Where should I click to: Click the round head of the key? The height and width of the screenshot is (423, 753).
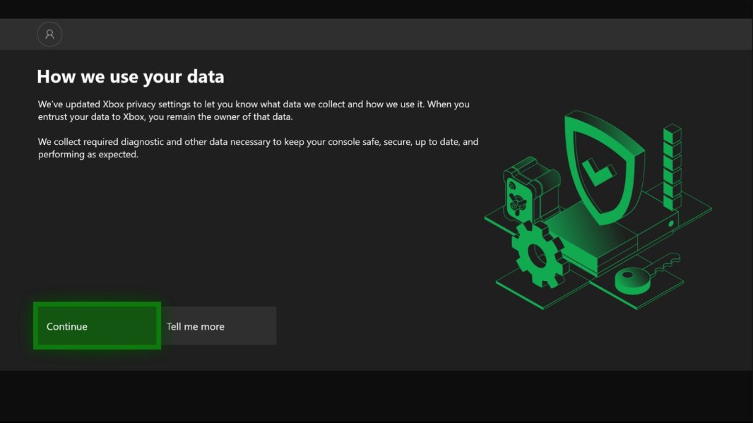[630, 279]
